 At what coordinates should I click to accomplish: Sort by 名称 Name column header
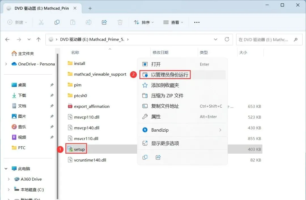pos(75,53)
